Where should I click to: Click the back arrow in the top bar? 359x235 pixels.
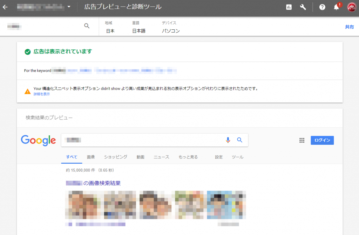pyautogui.click(x=5, y=7)
